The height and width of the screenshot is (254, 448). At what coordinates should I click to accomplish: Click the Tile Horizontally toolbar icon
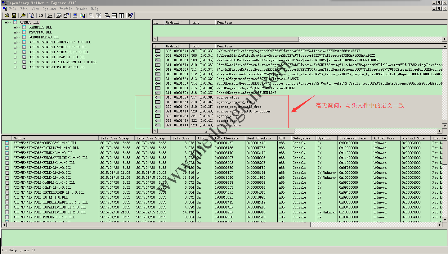tap(114, 15)
